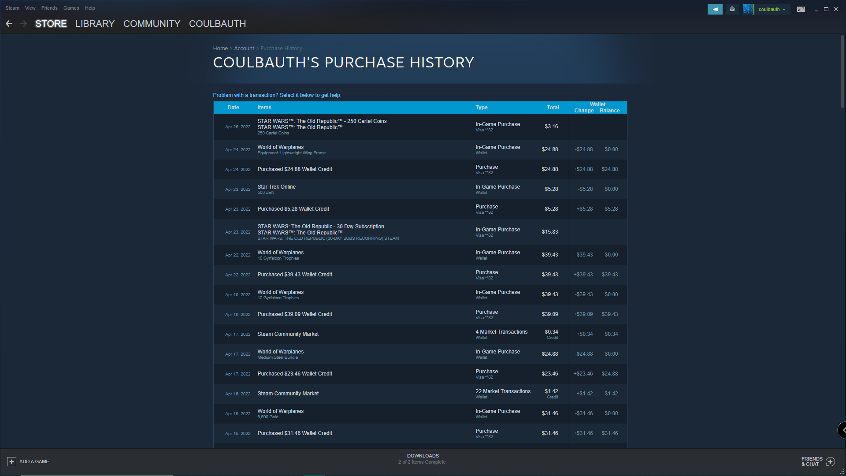Click the Account breadcrumb link
This screenshot has width=846, height=476.
[244, 48]
